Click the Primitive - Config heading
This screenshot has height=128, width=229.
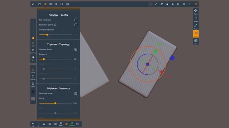(58, 15)
